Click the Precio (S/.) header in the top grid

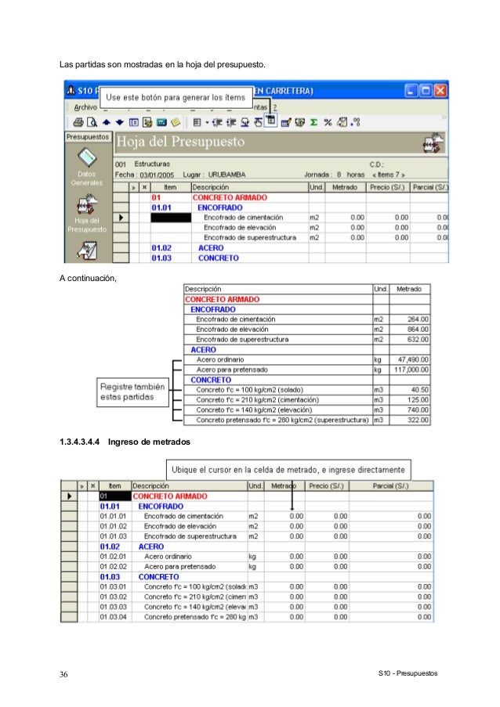pos(387,187)
